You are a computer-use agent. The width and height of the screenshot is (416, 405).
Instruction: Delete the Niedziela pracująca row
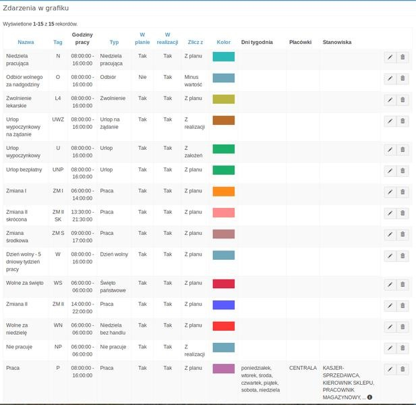tap(403, 57)
